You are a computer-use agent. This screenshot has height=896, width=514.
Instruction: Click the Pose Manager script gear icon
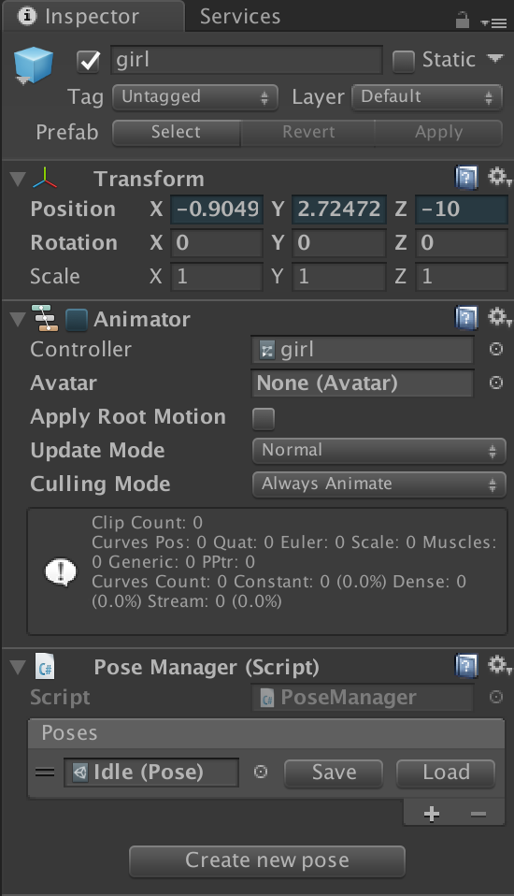[x=499, y=665]
